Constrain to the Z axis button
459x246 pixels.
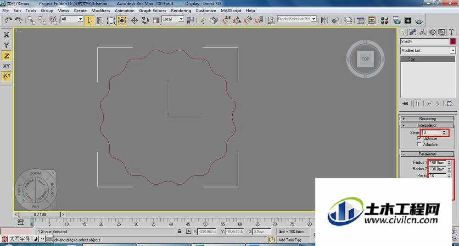(x=6, y=56)
